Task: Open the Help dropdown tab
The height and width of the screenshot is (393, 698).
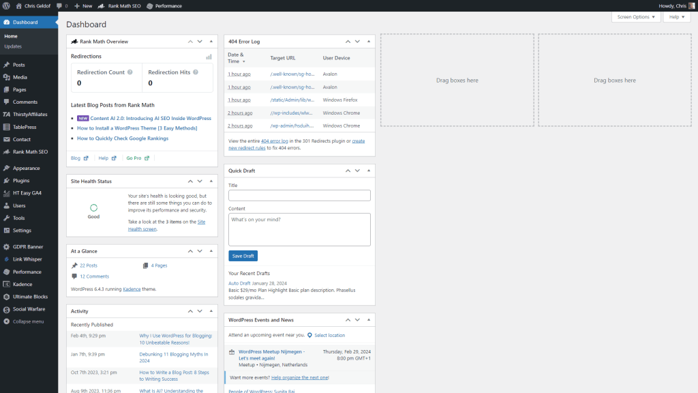Action: coord(677,17)
